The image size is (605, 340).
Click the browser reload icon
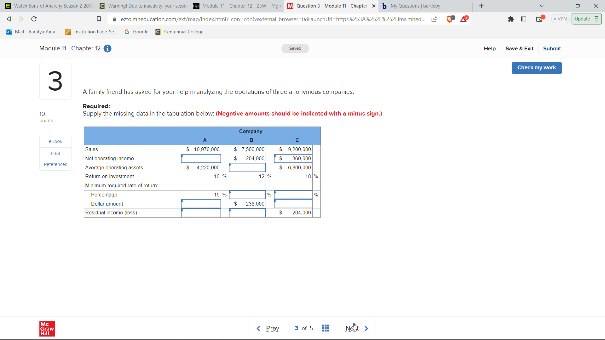[x=34, y=19]
